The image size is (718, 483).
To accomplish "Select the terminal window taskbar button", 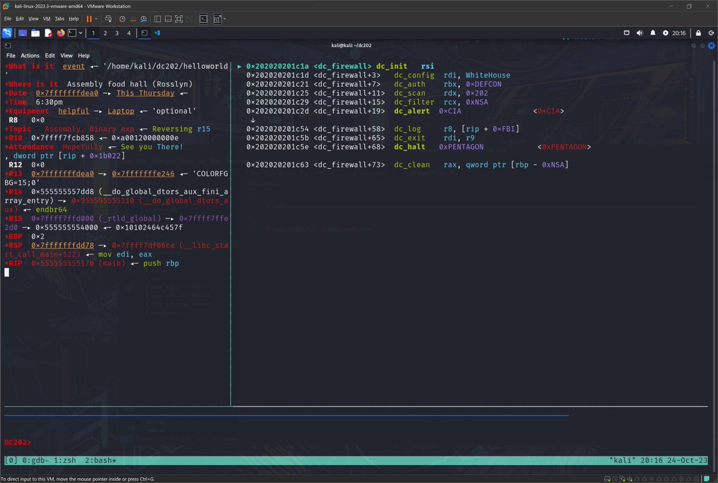I will pos(144,33).
